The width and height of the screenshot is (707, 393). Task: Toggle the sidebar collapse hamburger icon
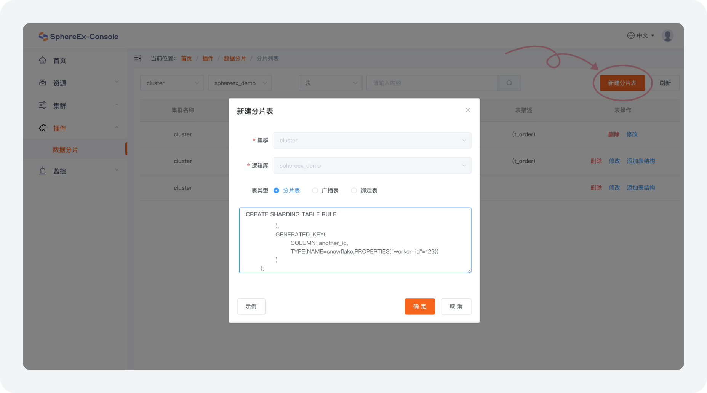pos(138,58)
